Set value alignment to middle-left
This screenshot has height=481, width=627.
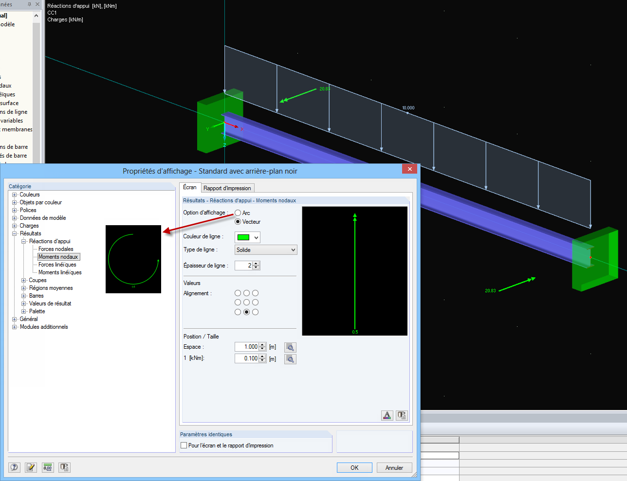[238, 303]
